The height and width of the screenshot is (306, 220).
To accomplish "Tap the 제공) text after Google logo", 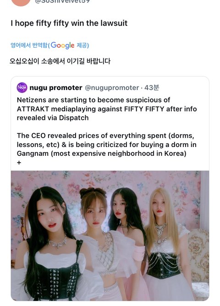I will pos(83,45).
